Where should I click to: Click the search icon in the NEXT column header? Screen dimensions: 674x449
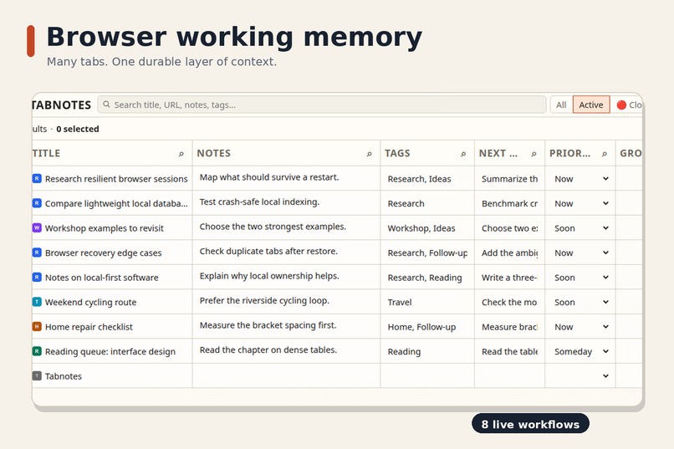click(x=534, y=154)
